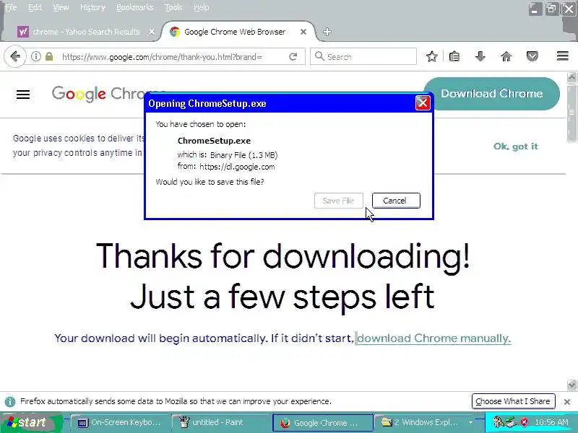The height and width of the screenshot is (433, 578).
Task: Open the Pocket icon in toolbar
Action: [x=532, y=57]
